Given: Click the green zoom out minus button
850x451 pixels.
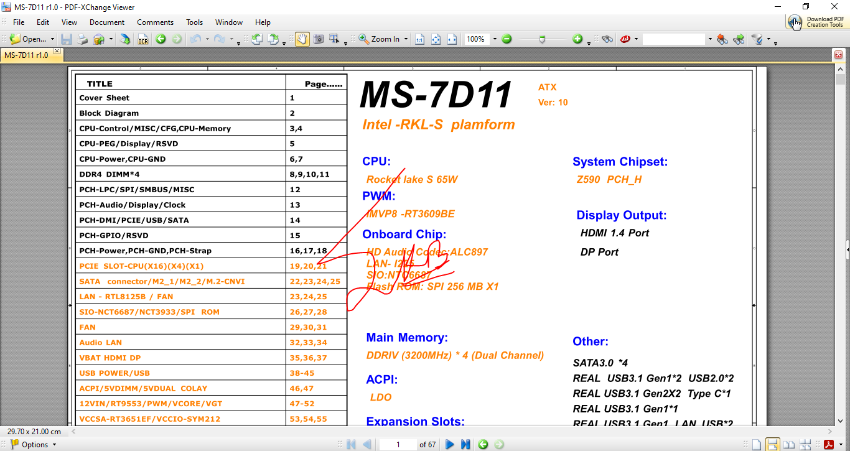Looking at the screenshot, I should [x=507, y=39].
